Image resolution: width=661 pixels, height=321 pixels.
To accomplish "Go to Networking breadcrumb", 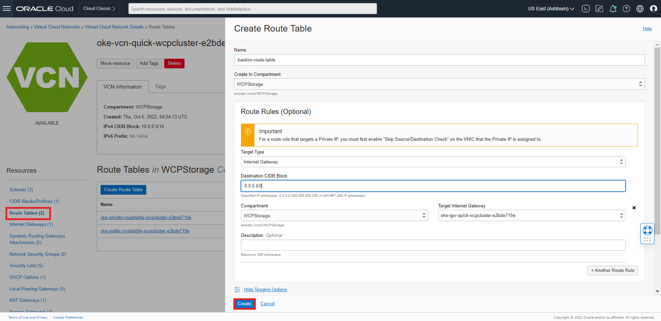I will pos(18,27).
